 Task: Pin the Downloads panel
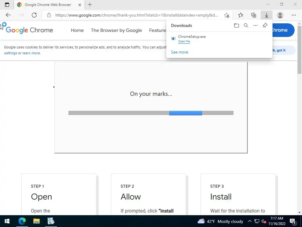pyautogui.click(x=265, y=25)
